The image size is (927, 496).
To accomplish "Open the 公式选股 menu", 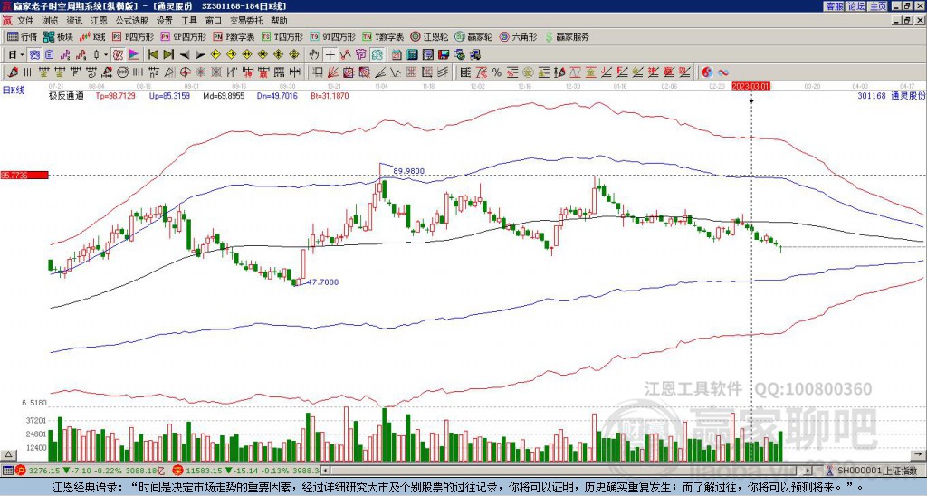I will point(132,21).
